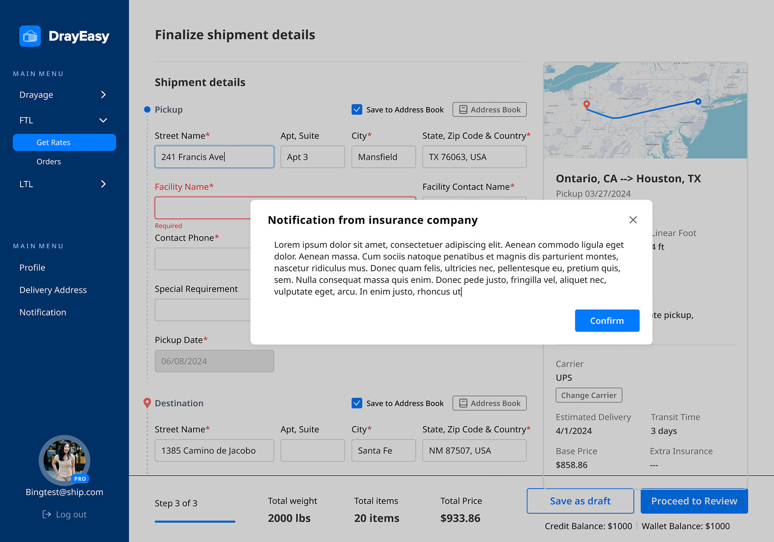Click the Destination red pin icon
This screenshot has width=774, height=542.
[x=147, y=403]
